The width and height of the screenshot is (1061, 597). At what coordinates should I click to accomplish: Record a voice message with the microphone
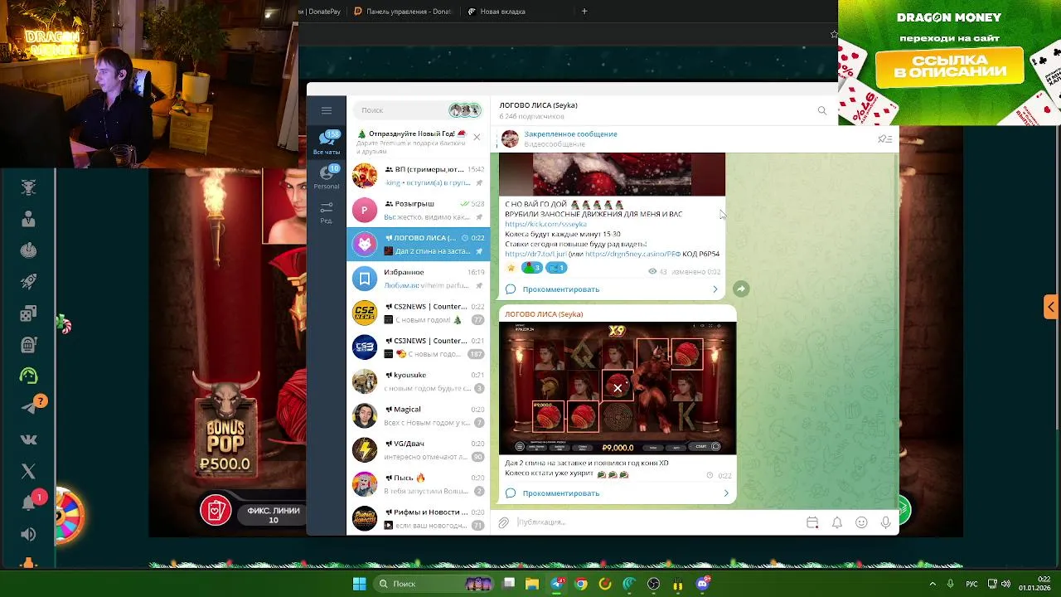click(885, 522)
